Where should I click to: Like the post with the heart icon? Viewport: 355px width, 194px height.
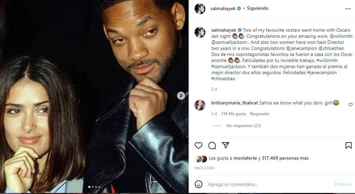click(198, 145)
